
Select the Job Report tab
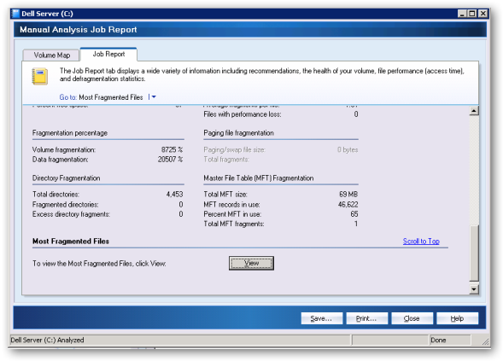point(108,54)
